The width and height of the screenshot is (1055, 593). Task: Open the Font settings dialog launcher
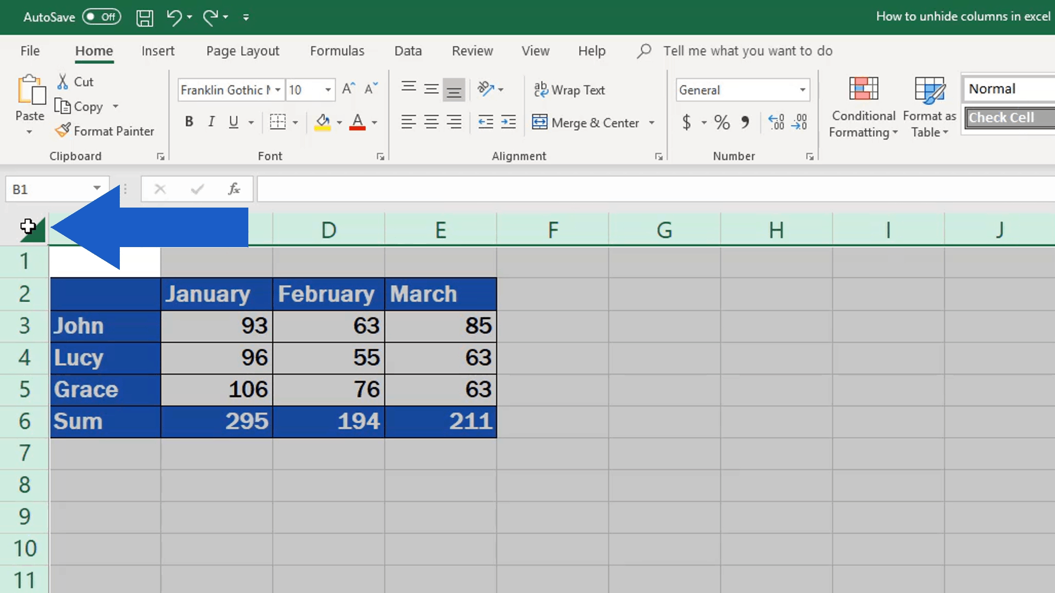click(x=380, y=157)
